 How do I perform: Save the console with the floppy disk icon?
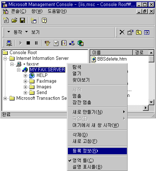point(22,20)
